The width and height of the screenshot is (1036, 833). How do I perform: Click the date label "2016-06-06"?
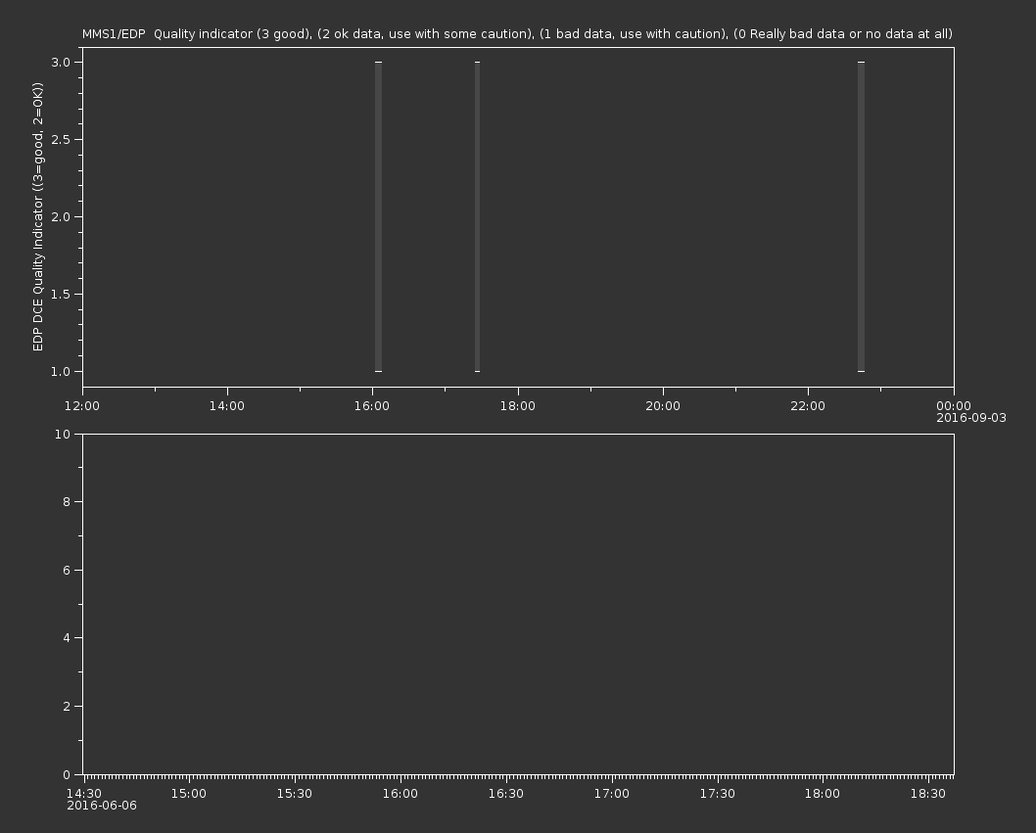(x=102, y=806)
